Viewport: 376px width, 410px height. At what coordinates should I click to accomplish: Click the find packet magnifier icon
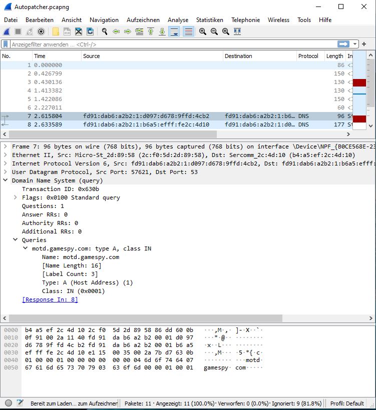pos(105,31)
